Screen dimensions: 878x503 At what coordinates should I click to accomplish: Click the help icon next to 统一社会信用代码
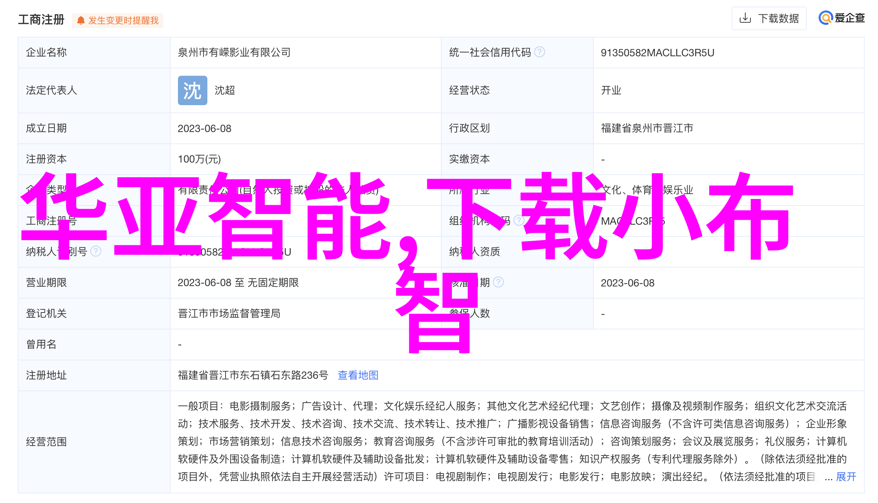[539, 52]
